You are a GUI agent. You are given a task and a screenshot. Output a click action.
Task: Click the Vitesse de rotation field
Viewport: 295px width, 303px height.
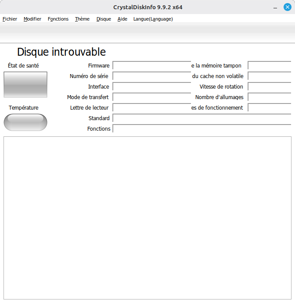tap(270, 86)
